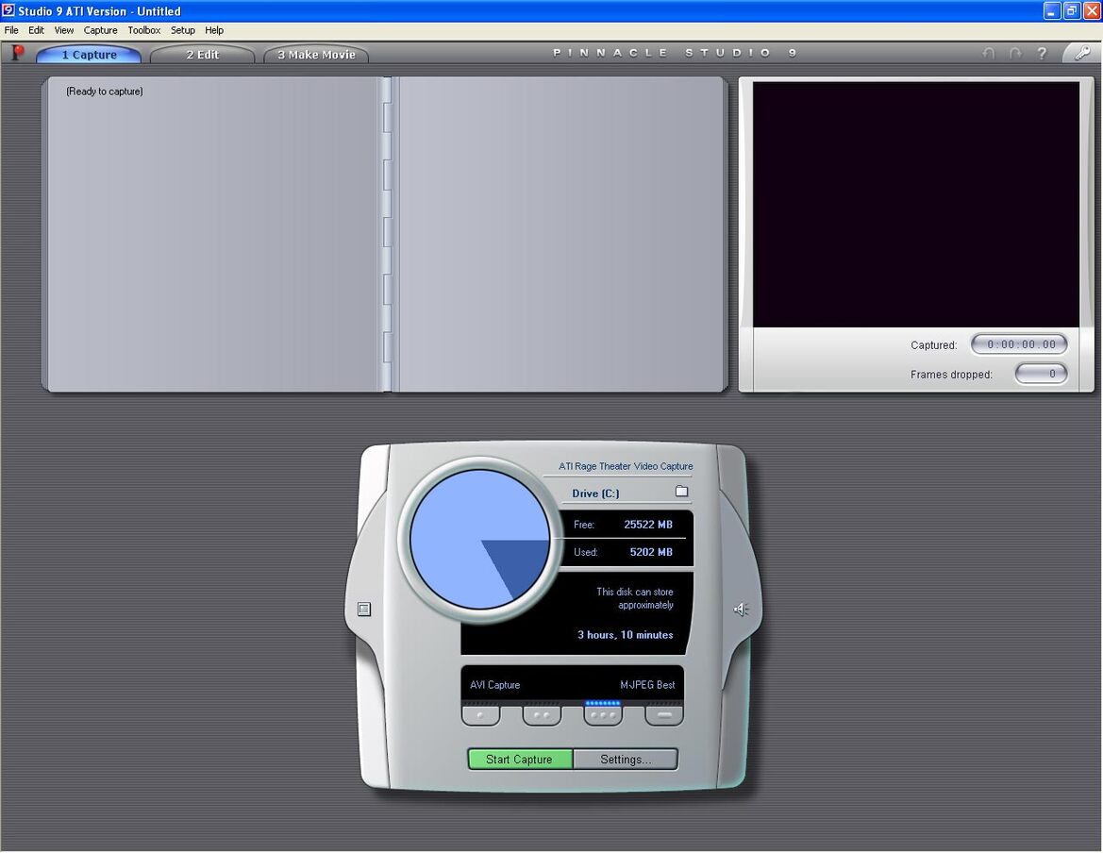Click the 'Drive (C:)' label

[595, 493]
